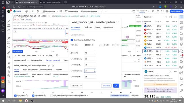Open the candlestick chart style menu
The image size is (184, 103).
tap(38, 11)
